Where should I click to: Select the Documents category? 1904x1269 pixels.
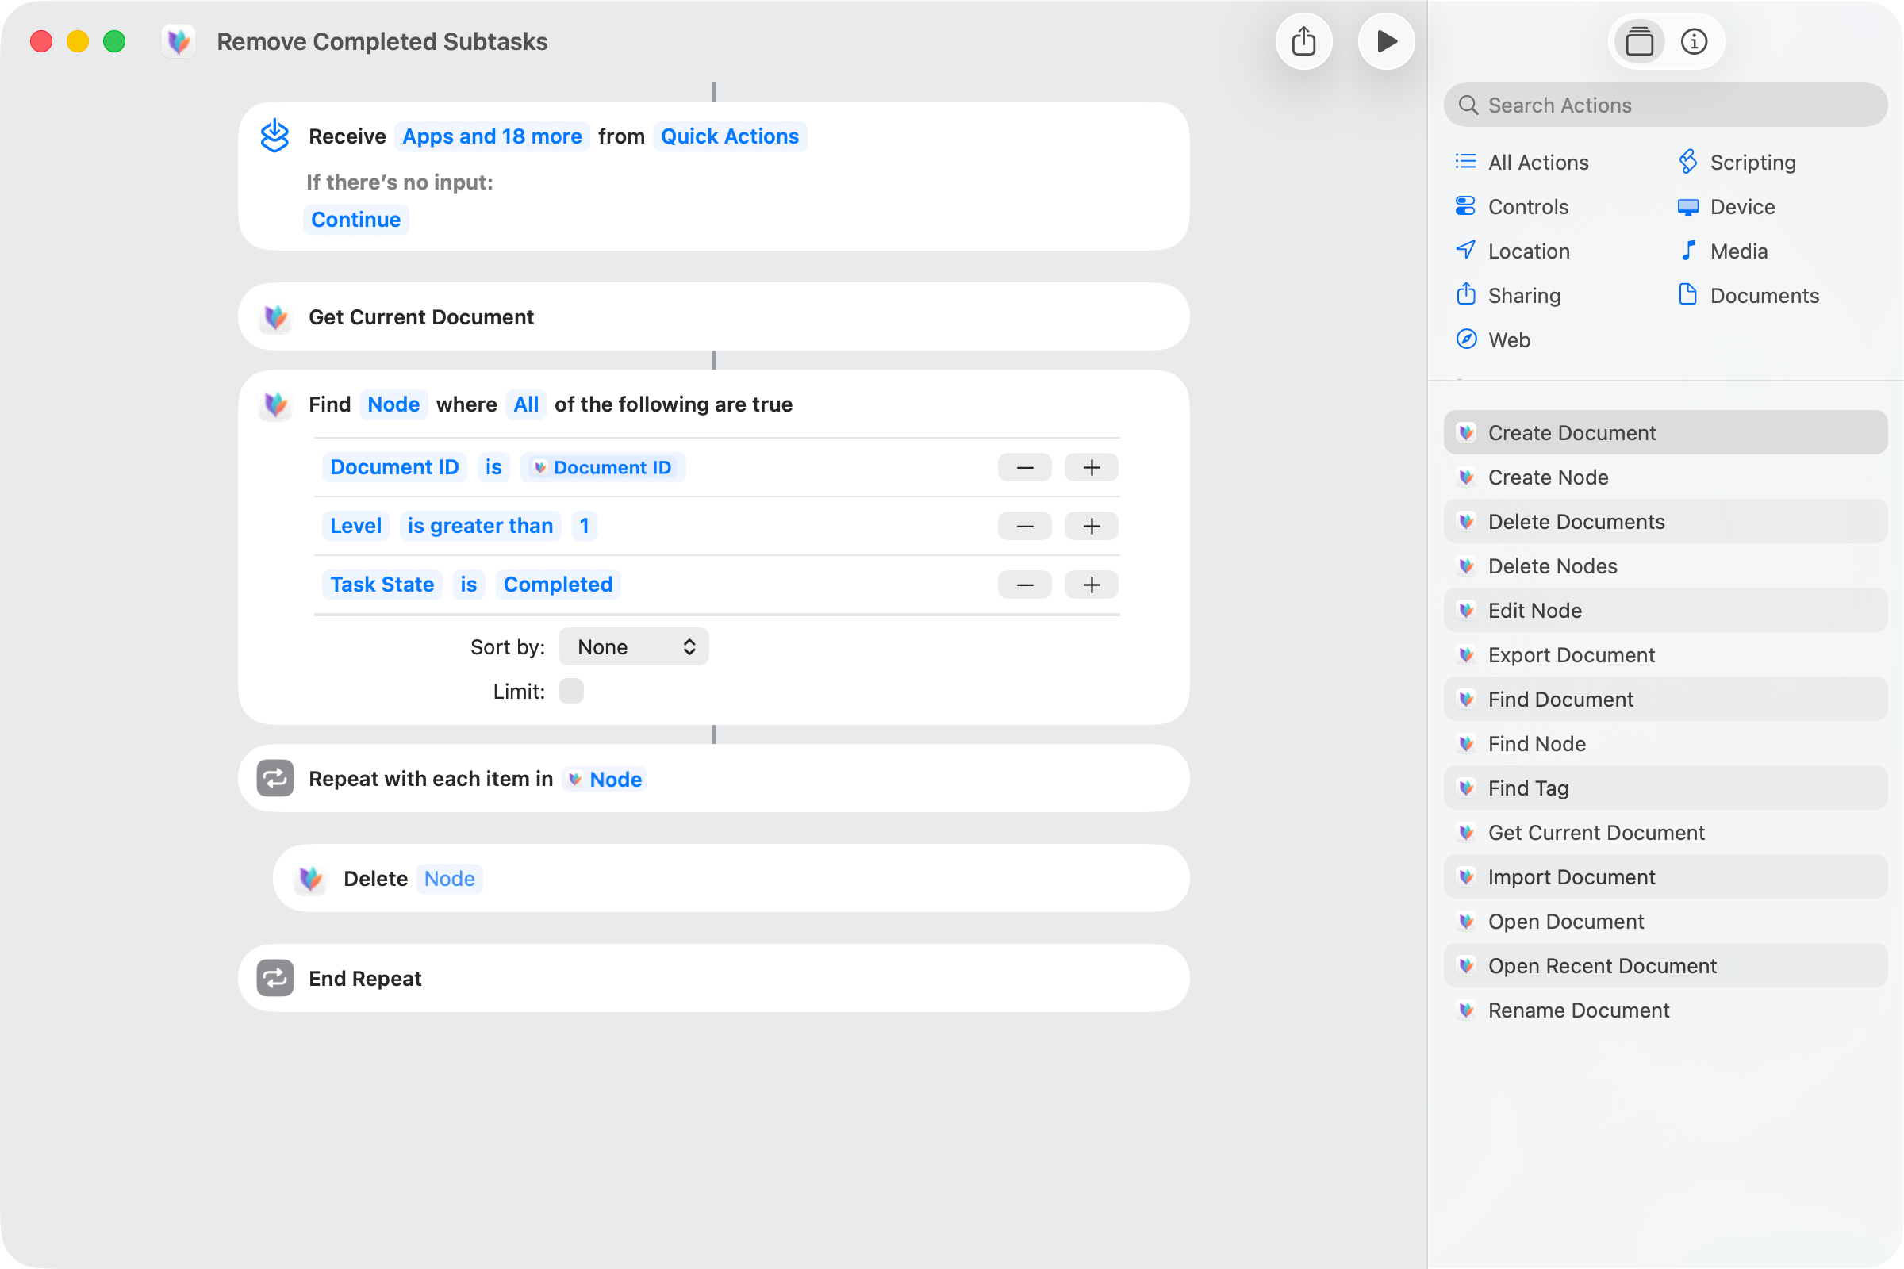1749,295
